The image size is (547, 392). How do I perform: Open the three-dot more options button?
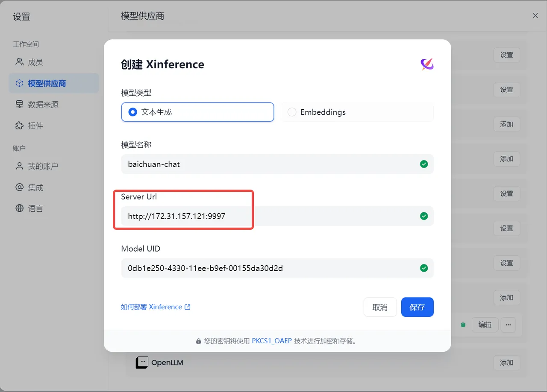click(508, 325)
